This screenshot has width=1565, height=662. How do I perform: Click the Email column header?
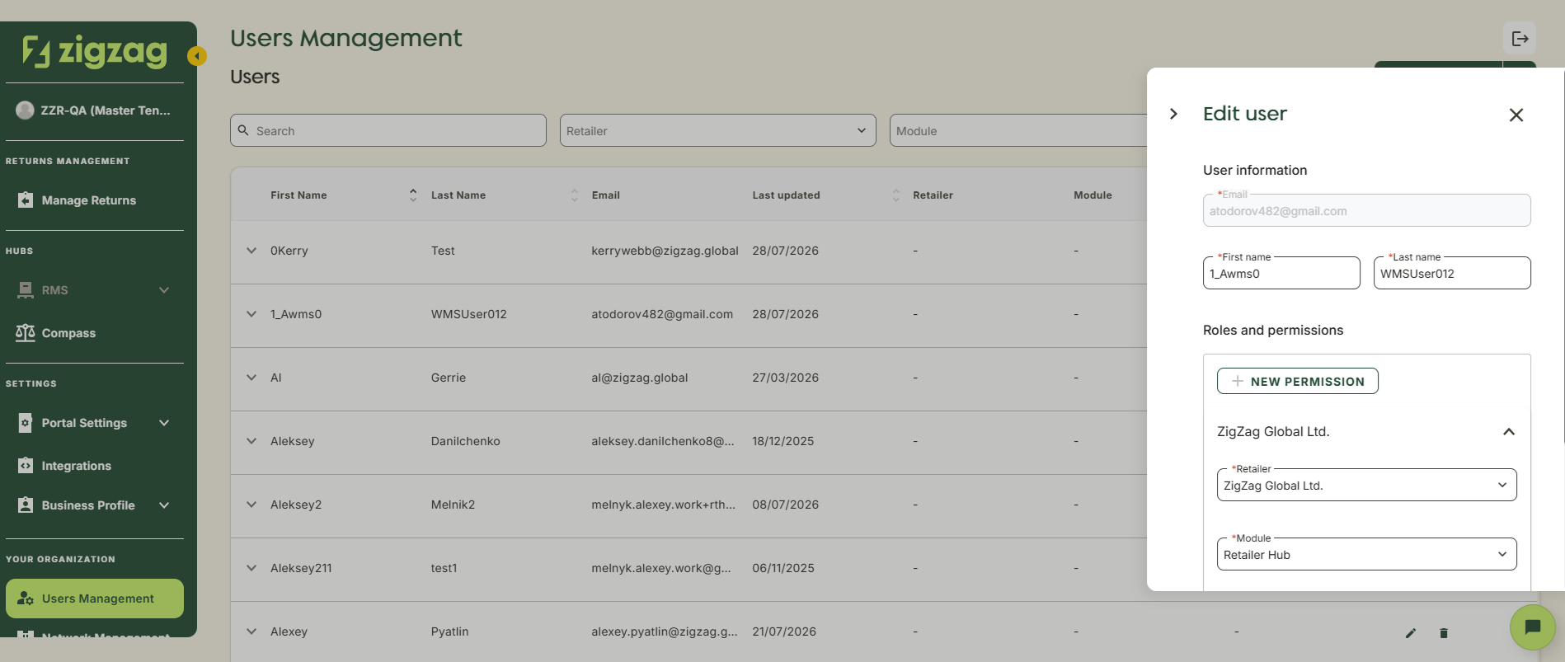tap(606, 195)
